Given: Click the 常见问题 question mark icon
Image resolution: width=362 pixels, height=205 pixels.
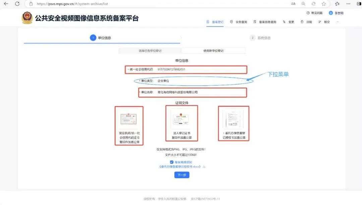Looking at the screenshot, I should coord(308,13).
